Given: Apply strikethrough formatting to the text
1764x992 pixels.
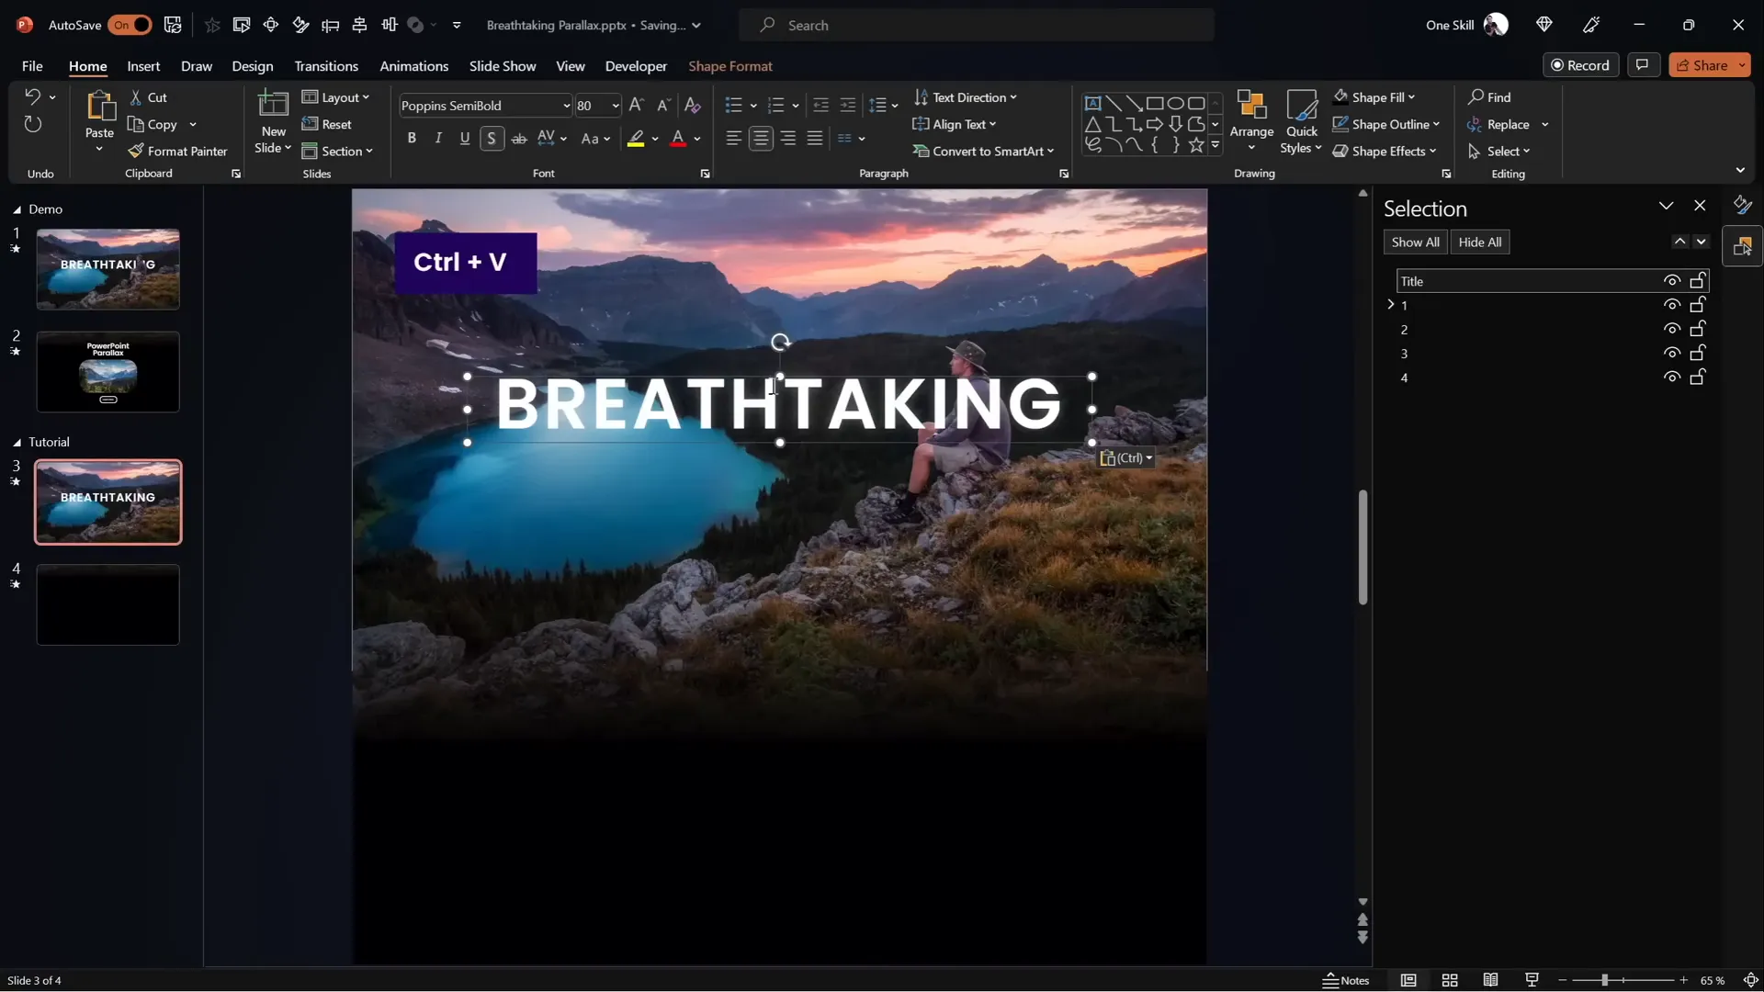Looking at the screenshot, I should pyautogui.click(x=519, y=139).
